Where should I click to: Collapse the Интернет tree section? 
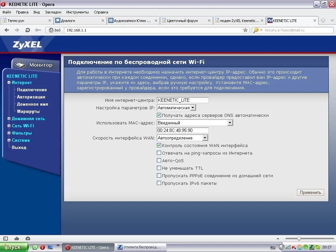click(9, 82)
